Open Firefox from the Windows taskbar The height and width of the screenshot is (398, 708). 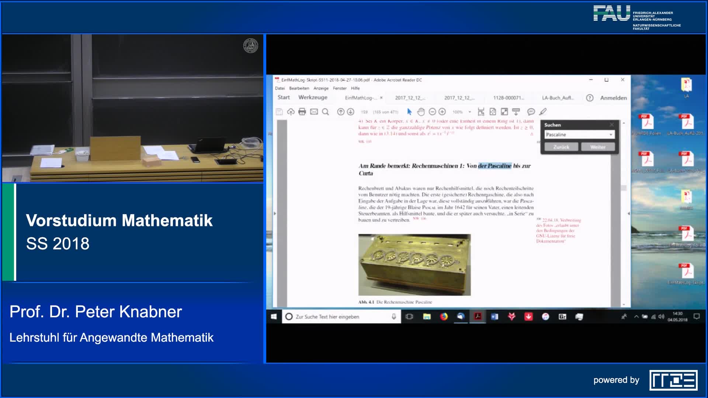(x=444, y=317)
